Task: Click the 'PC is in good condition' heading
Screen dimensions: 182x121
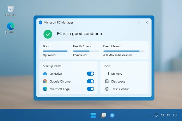Action: coord(79,34)
